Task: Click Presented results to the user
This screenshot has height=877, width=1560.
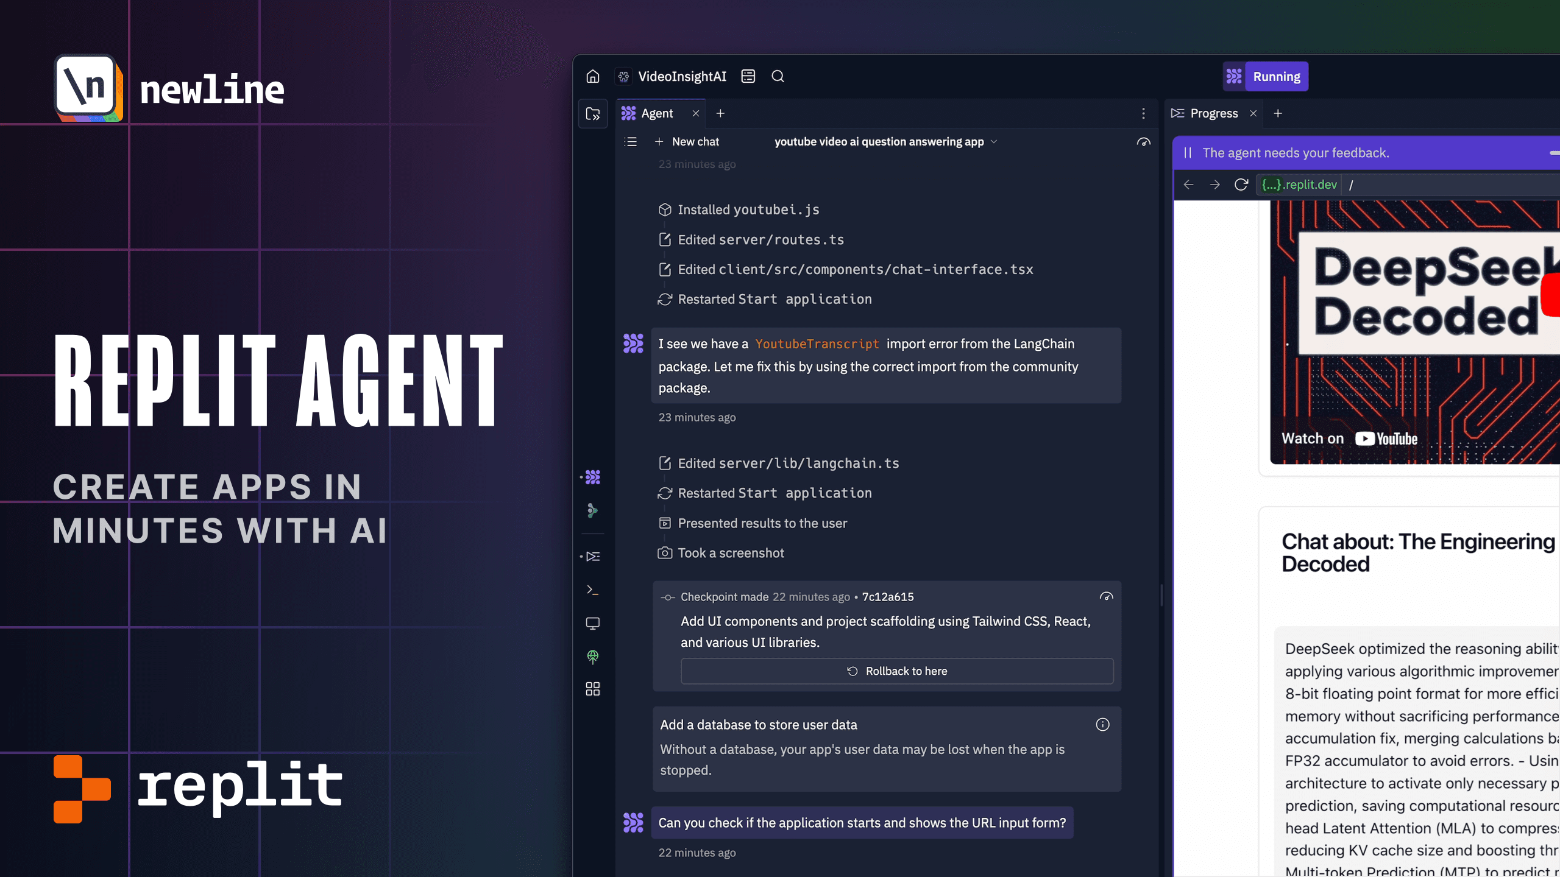Action: coord(753,523)
